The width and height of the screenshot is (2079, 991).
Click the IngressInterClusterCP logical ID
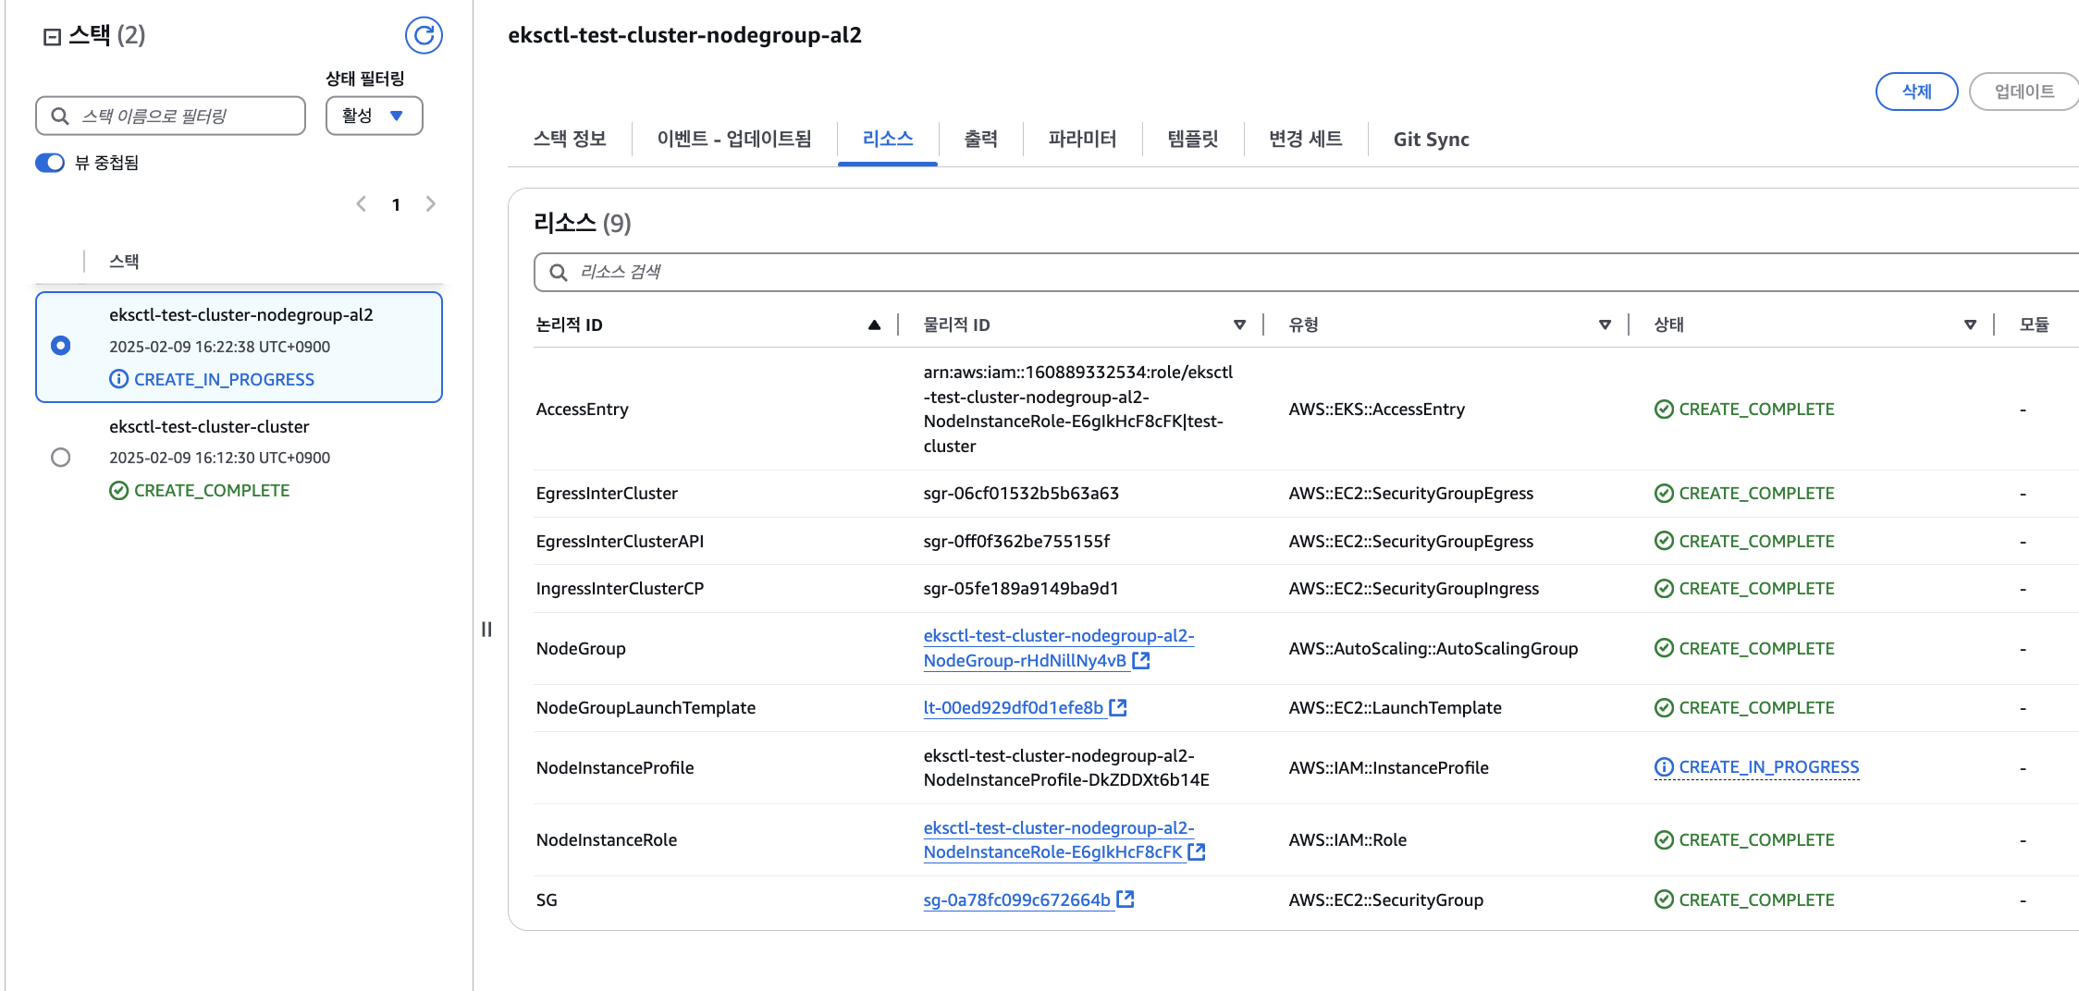pyautogui.click(x=621, y=589)
